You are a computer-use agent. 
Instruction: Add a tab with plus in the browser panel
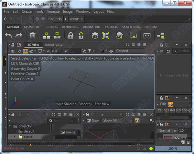(x=28, y=115)
